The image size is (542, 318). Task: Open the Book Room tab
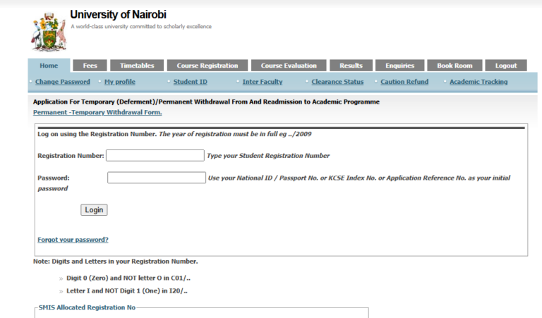[454, 66]
